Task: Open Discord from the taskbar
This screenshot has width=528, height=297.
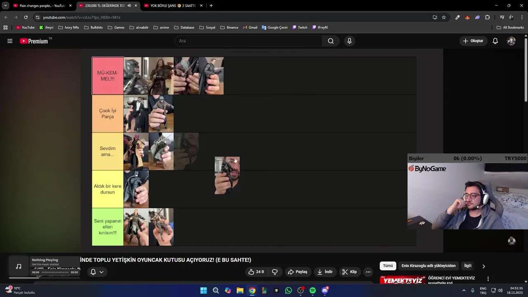Action: (x=325, y=290)
